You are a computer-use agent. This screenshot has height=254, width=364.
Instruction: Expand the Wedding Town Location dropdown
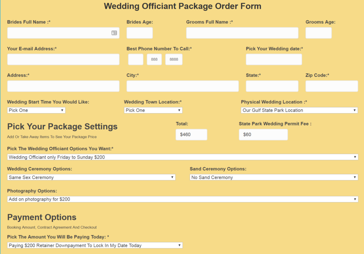click(x=153, y=110)
